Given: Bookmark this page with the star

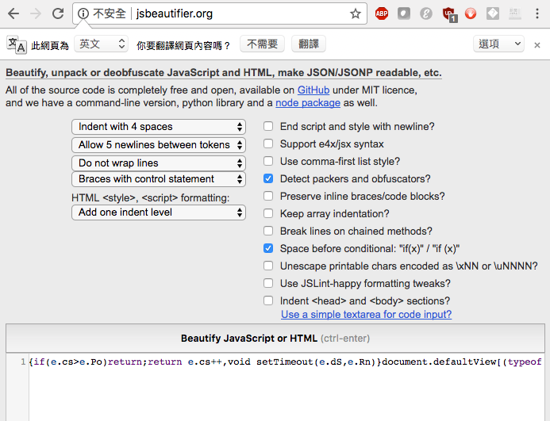Looking at the screenshot, I should [x=356, y=13].
